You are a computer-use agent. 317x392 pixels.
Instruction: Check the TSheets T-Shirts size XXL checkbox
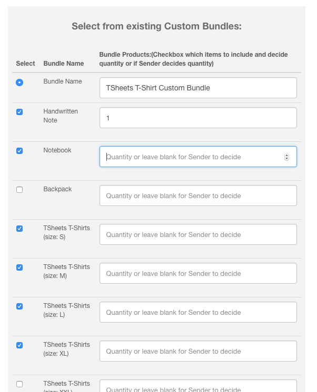(x=19, y=384)
